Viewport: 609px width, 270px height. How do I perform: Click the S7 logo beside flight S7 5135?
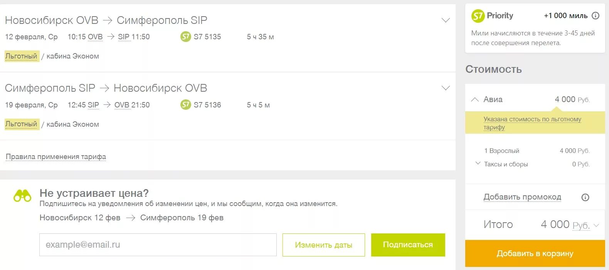[x=185, y=37]
